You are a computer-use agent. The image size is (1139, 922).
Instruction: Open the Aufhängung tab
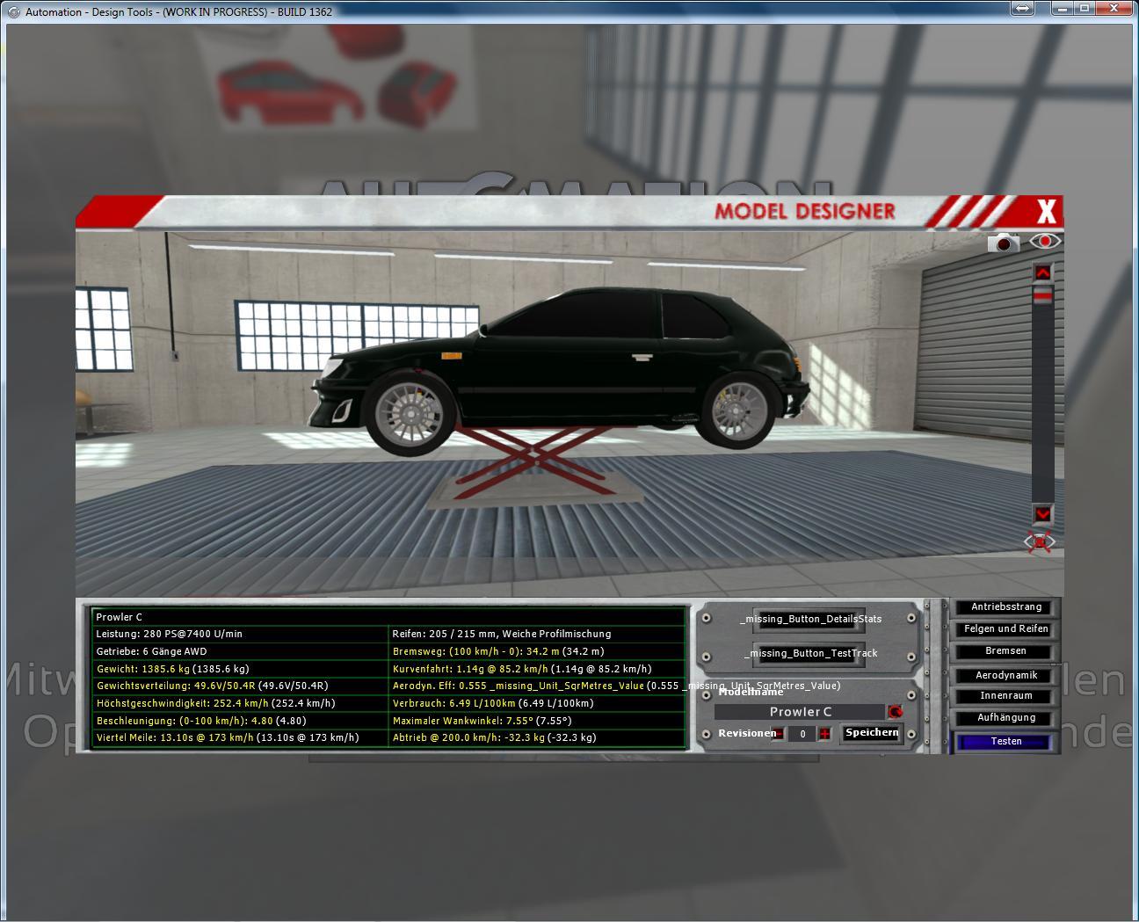coord(1005,718)
